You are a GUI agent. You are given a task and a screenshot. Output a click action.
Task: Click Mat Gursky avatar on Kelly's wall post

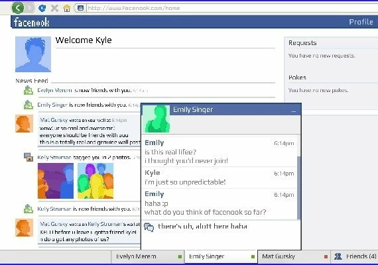point(25,228)
